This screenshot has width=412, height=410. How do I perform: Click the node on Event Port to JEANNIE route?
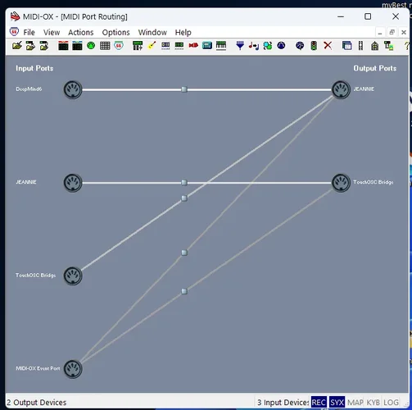point(184,253)
